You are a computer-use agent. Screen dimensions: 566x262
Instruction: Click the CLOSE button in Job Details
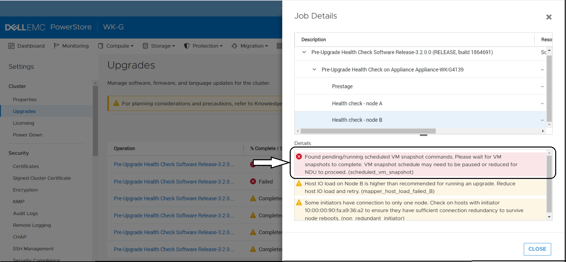(x=537, y=249)
